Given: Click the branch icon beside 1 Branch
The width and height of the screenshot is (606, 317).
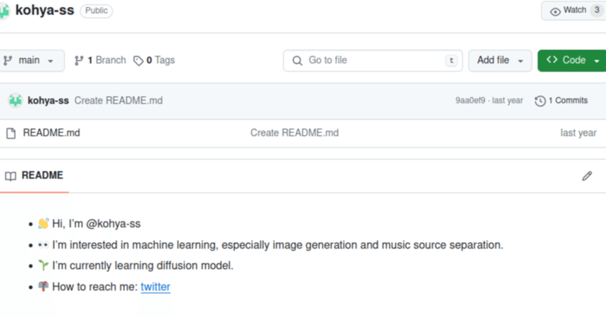Looking at the screenshot, I should [x=79, y=61].
